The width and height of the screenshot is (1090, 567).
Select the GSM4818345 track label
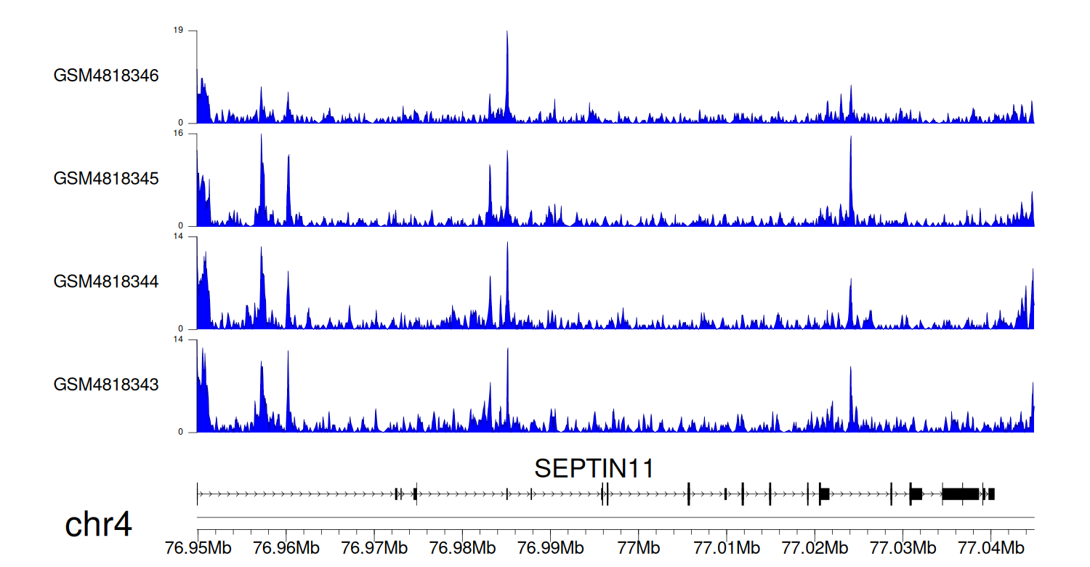106,178
